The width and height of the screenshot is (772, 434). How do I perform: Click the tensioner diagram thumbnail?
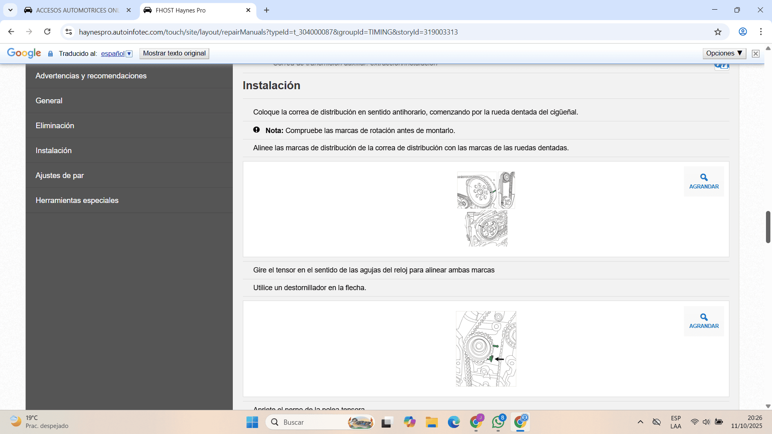click(486, 348)
